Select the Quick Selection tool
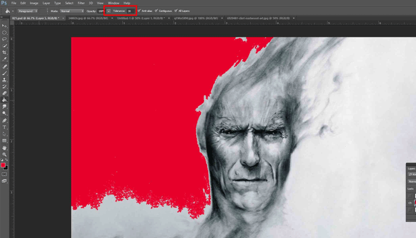Viewport: 416px width, 238px height. (5, 46)
